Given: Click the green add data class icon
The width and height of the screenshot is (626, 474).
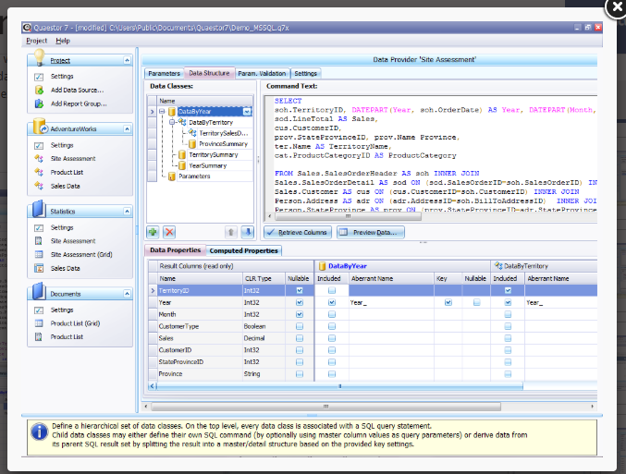Looking at the screenshot, I should tap(153, 232).
